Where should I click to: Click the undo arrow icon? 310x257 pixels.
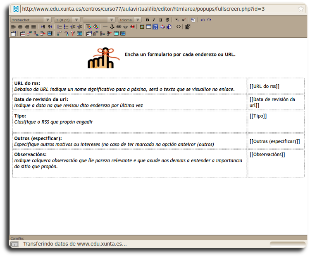point(203,20)
